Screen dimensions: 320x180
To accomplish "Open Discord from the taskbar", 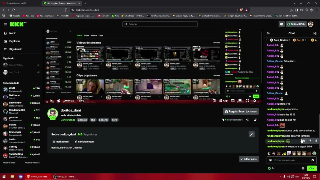I will (x=21, y=176).
